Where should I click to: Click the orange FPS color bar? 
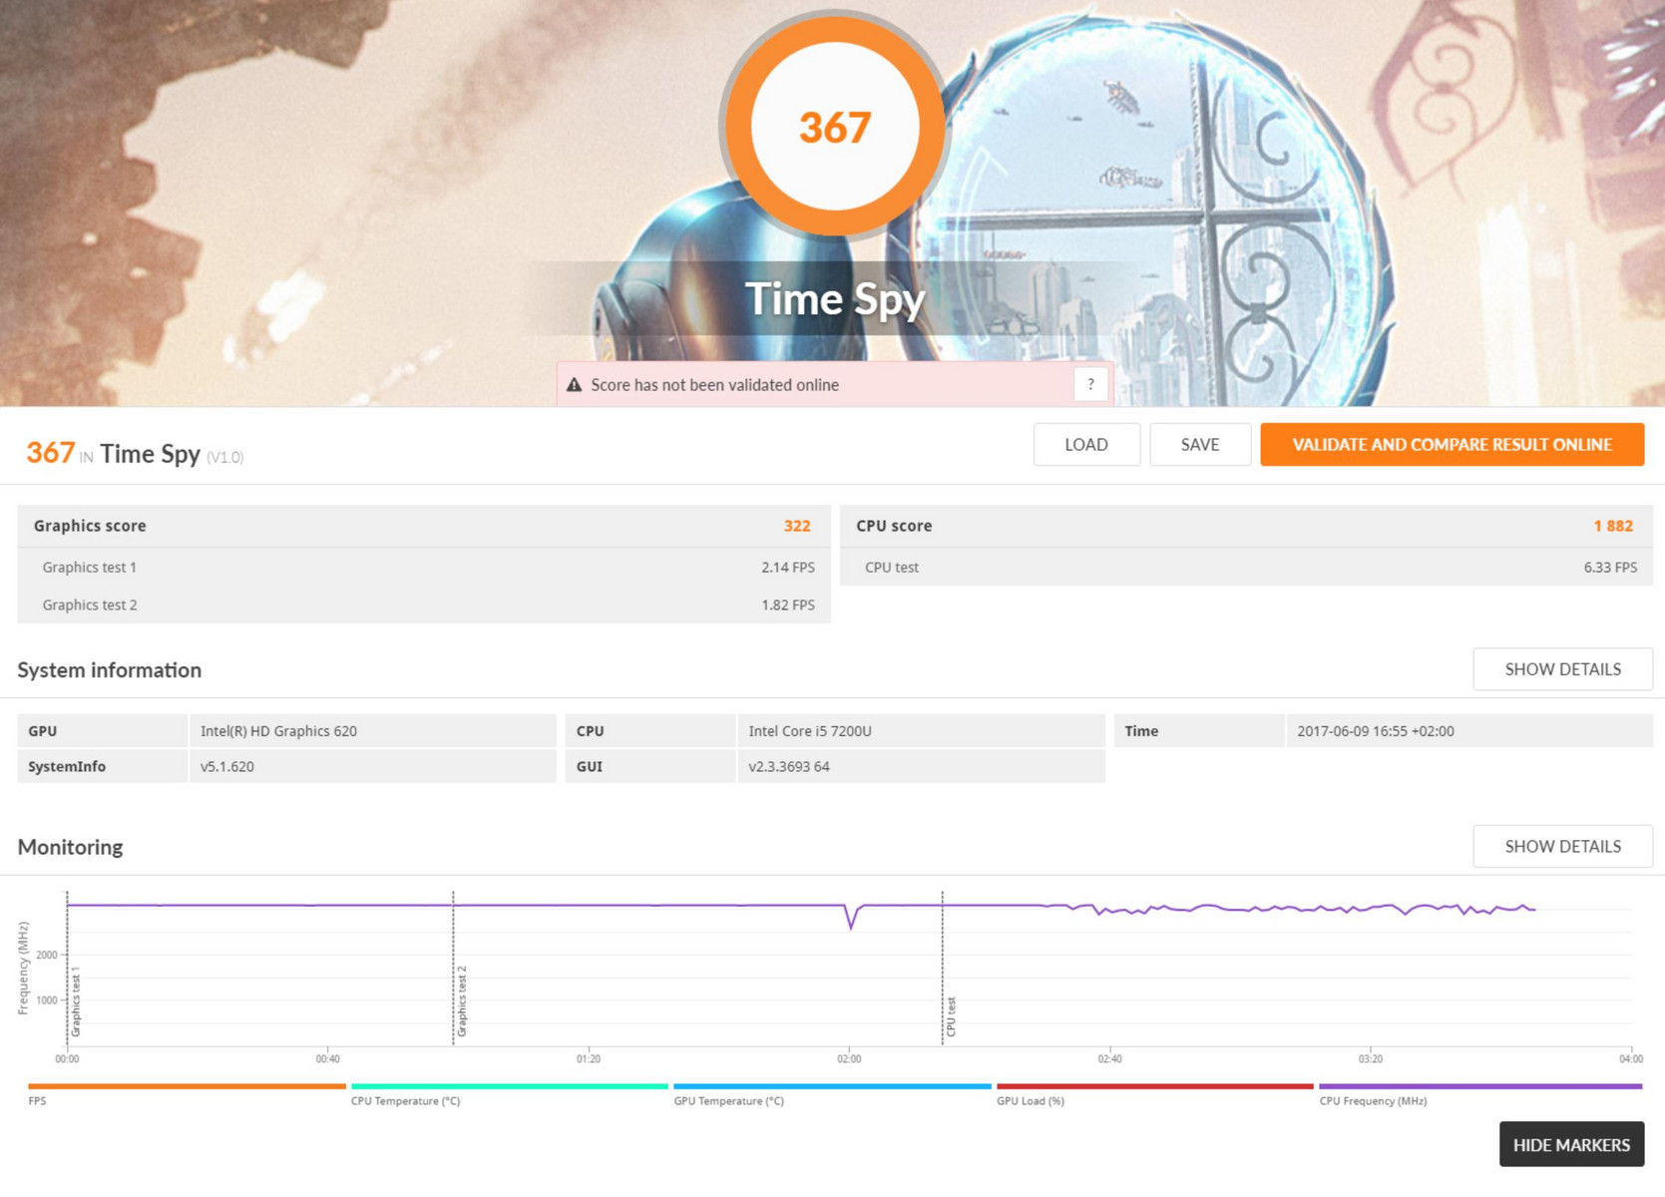pos(187,1086)
